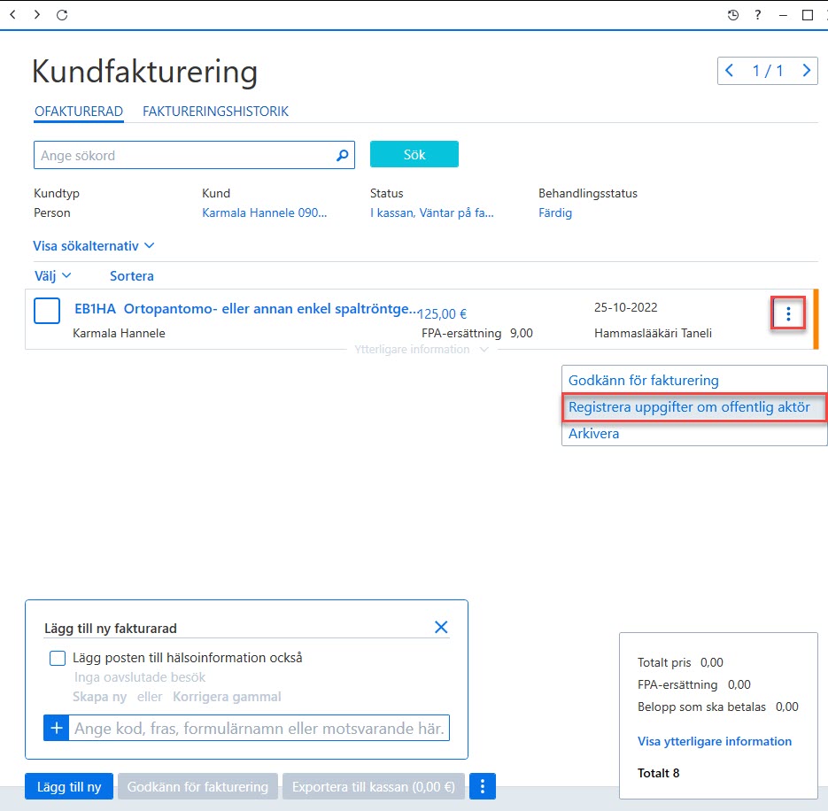This screenshot has height=811, width=828.
Task: Click the browser back arrow icon
Action: (x=12, y=15)
